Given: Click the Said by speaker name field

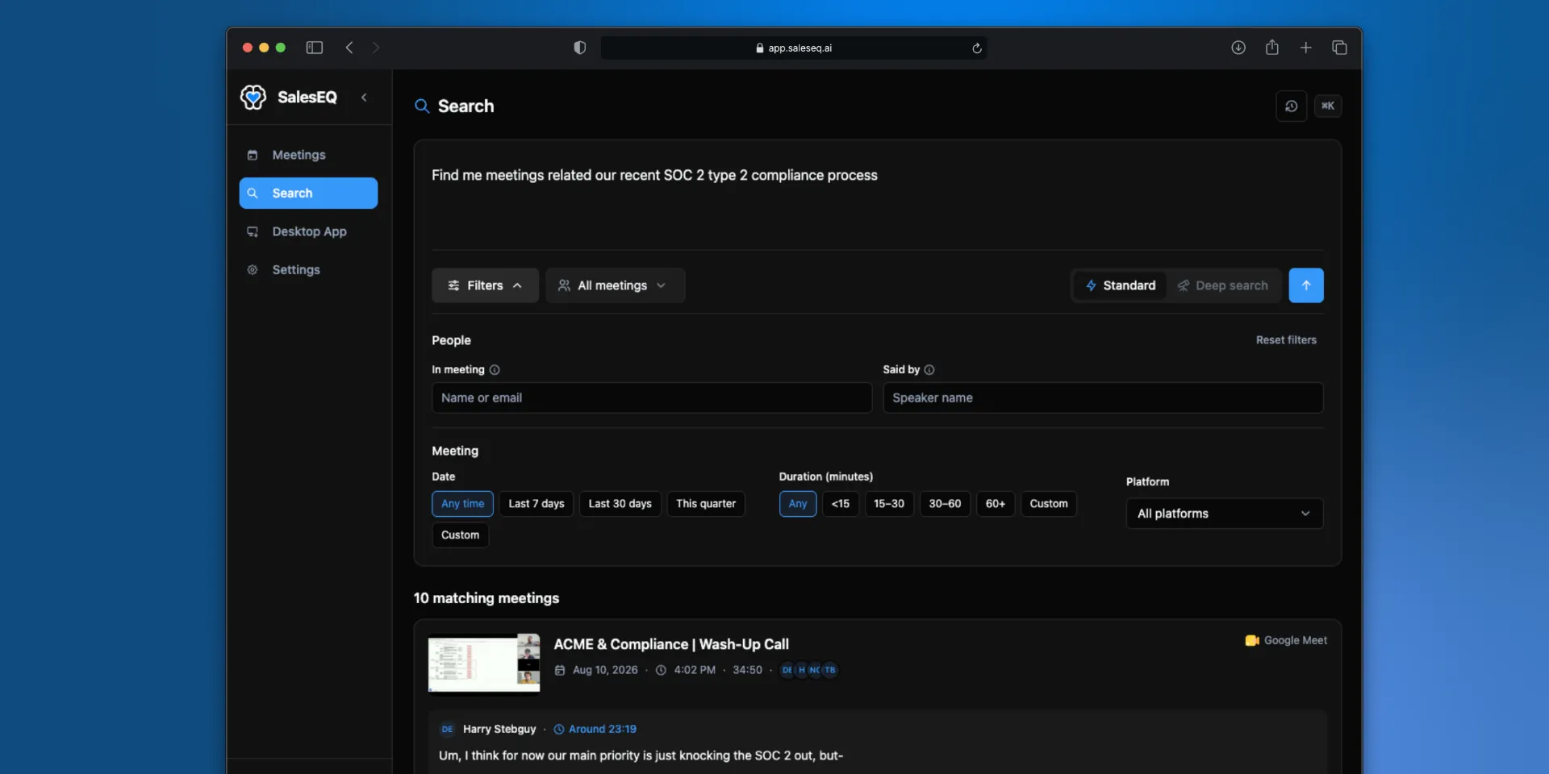Looking at the screenshot, I should (1103, 398).
